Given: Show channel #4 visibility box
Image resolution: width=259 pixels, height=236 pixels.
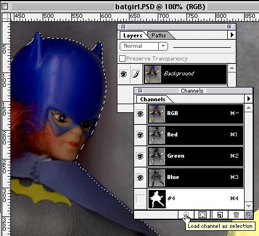Looking at the screenshot, I should coord(140,199).
